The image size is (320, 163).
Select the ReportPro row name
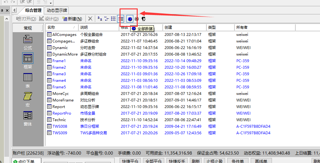[x=62, y=113]
